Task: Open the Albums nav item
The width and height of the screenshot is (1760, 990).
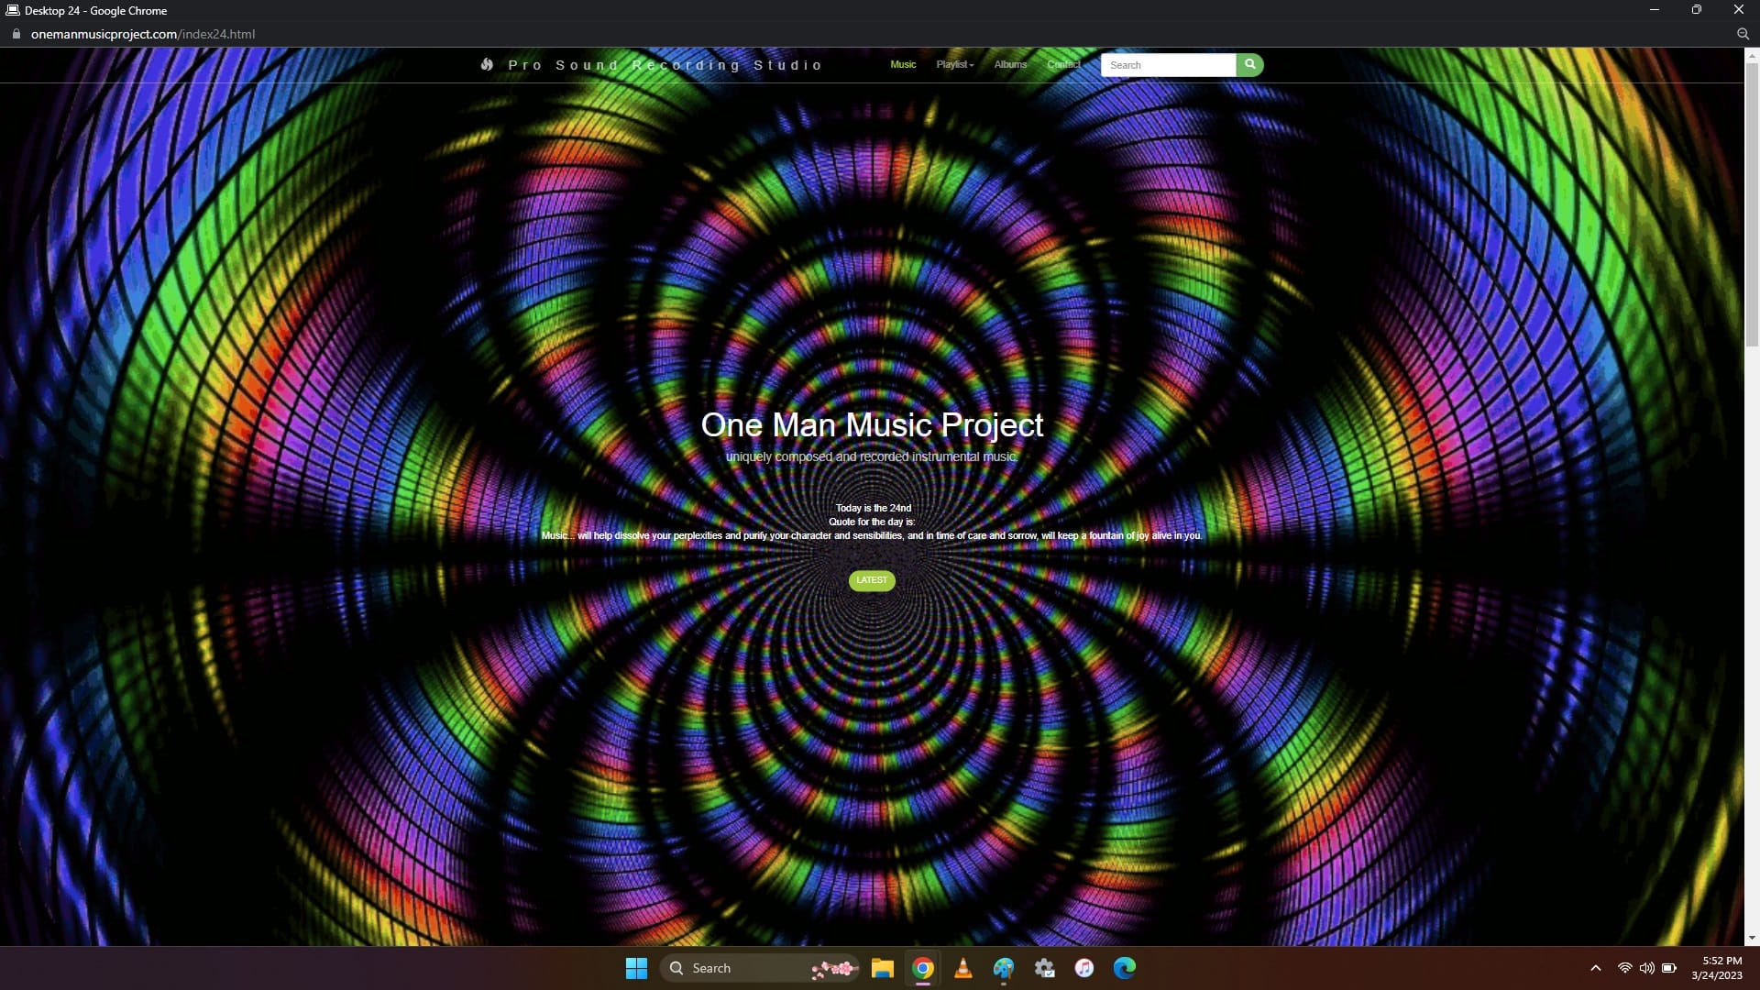Action: click(x=1010, y=65)
